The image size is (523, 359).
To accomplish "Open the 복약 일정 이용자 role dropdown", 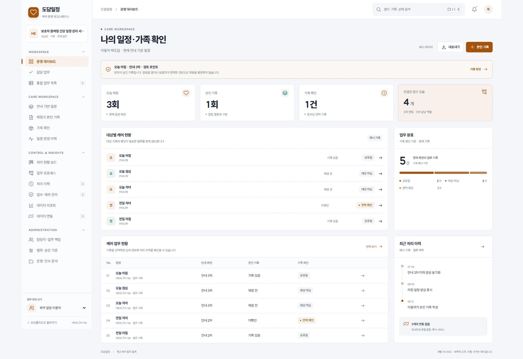I will click(57, 308).
